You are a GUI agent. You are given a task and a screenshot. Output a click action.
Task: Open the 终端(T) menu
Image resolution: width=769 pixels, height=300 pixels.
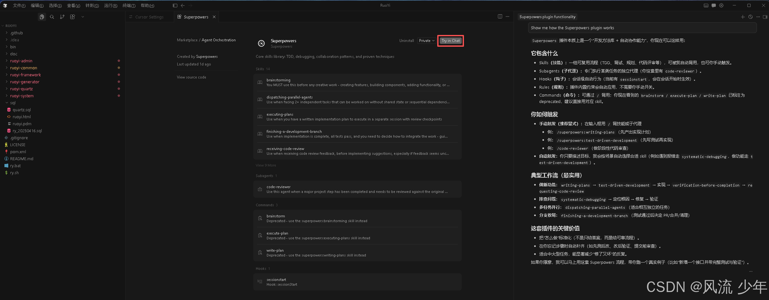(129, 5)
